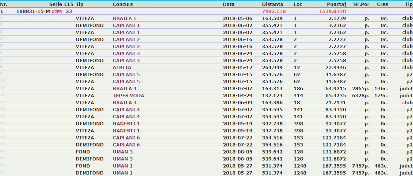Click the Punctaj column header

pyautogui.click(x=336, y=4)
